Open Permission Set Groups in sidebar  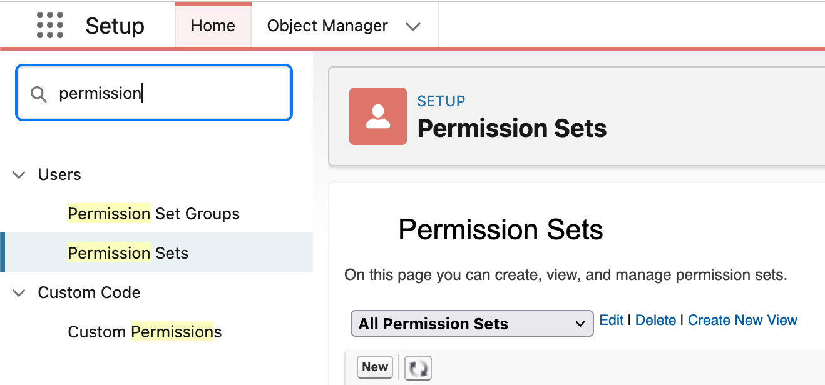pyautogui.click(x=154, y=214)
